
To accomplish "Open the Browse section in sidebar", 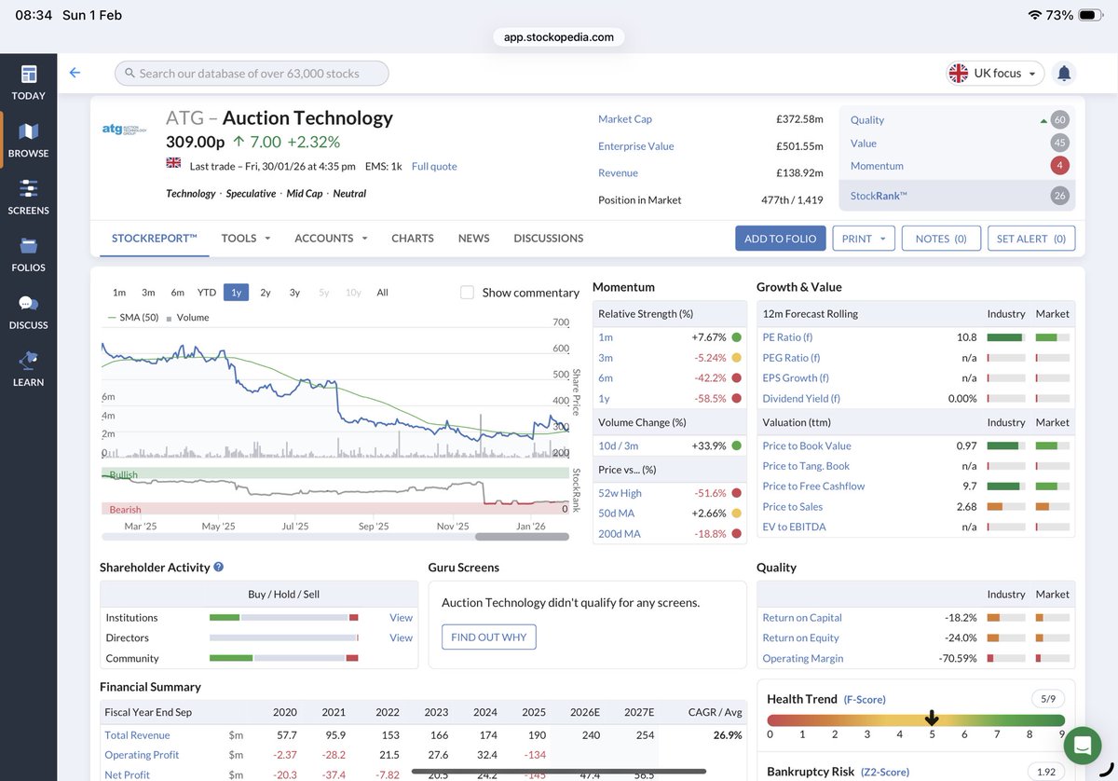I will pyautogui.click(x=28, y=141).
